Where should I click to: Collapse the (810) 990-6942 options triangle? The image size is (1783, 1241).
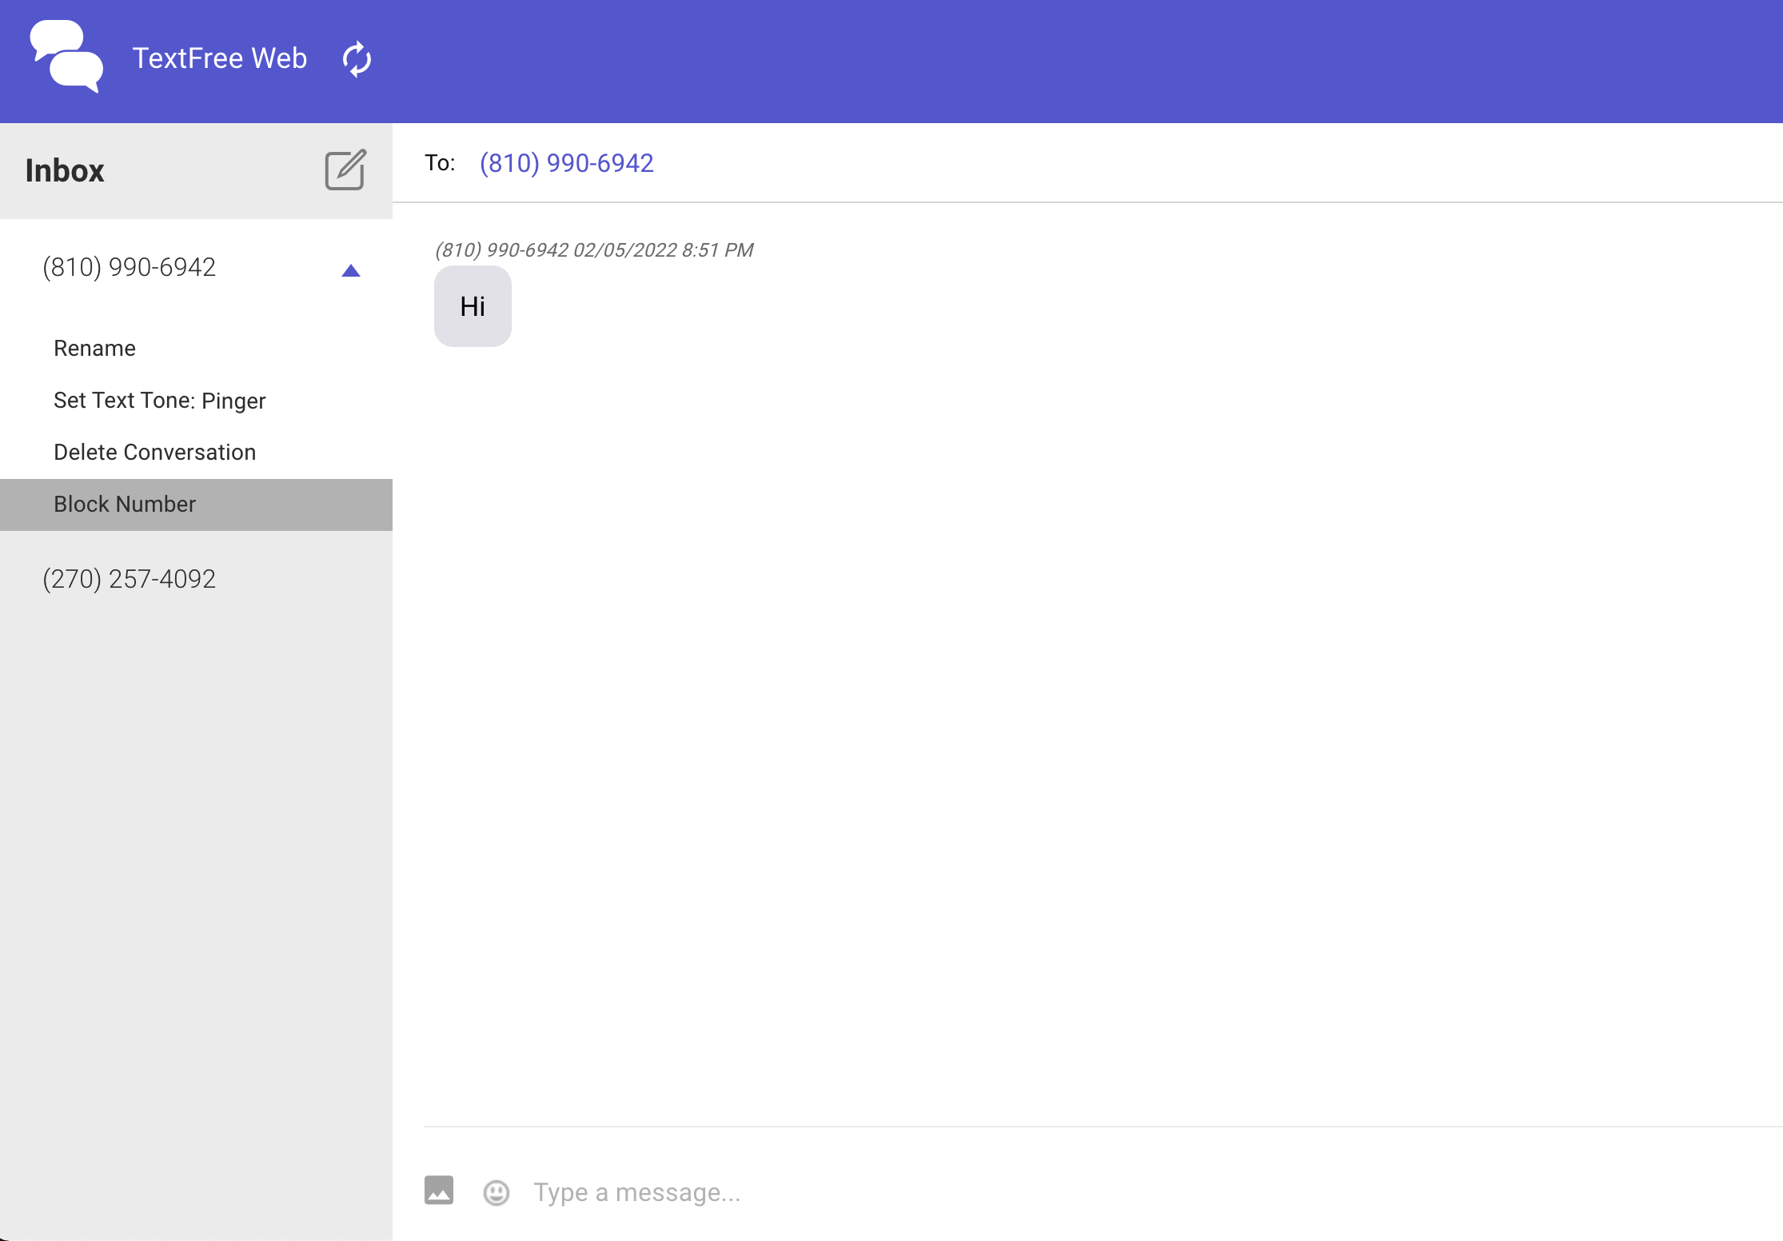tap(350, 271)
